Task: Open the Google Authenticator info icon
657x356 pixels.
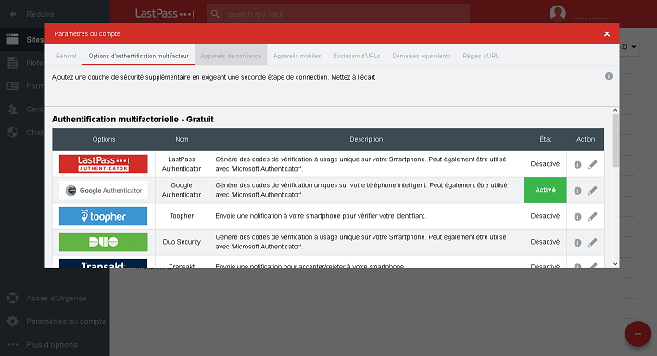Action: tap(577, 191)
